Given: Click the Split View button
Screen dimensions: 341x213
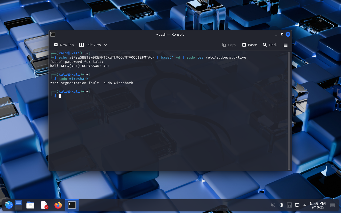Looking at the screenshot, I should pos(90,45).
